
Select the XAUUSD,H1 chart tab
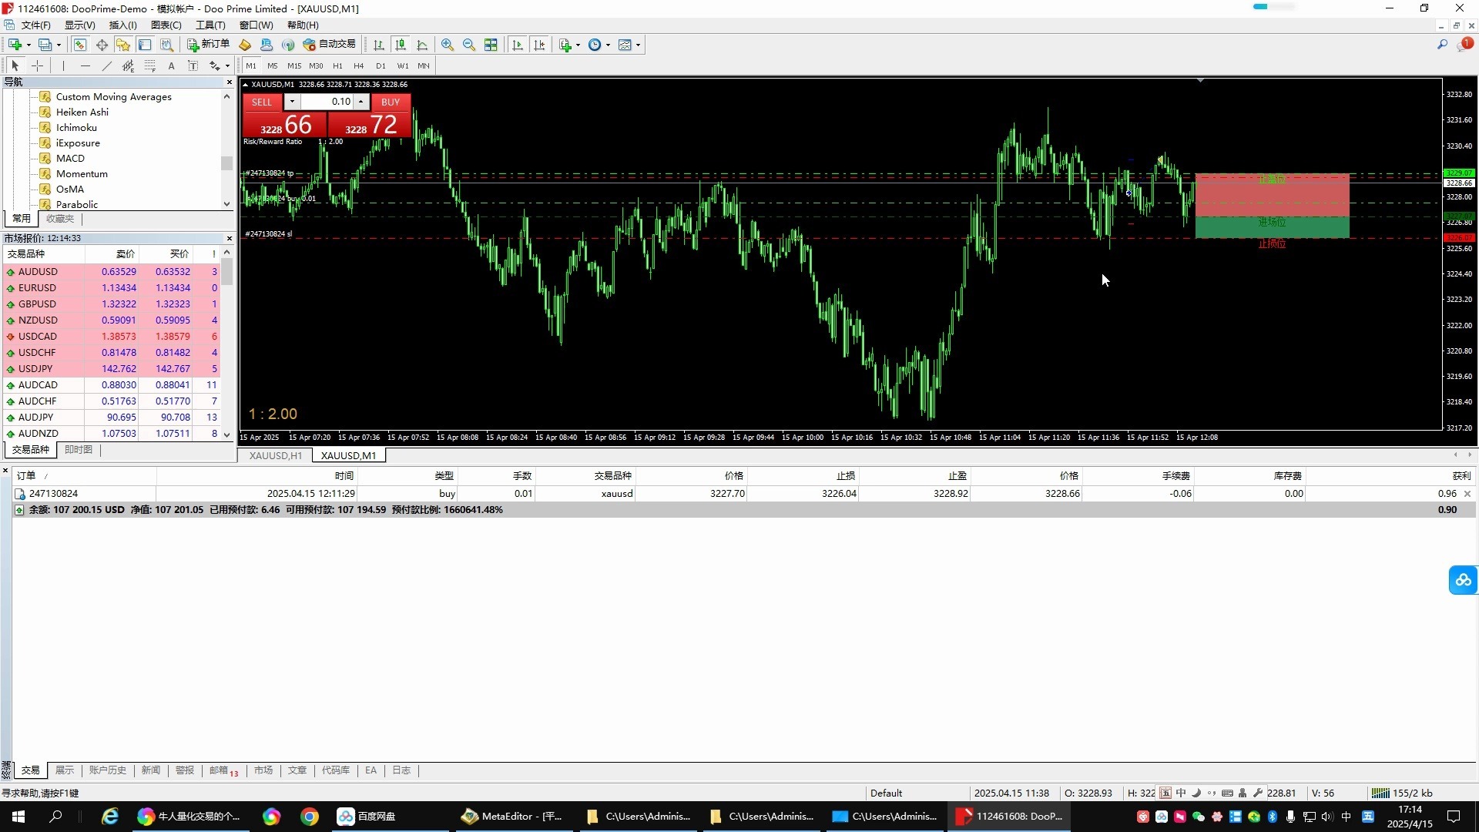[x=275, y=455]
